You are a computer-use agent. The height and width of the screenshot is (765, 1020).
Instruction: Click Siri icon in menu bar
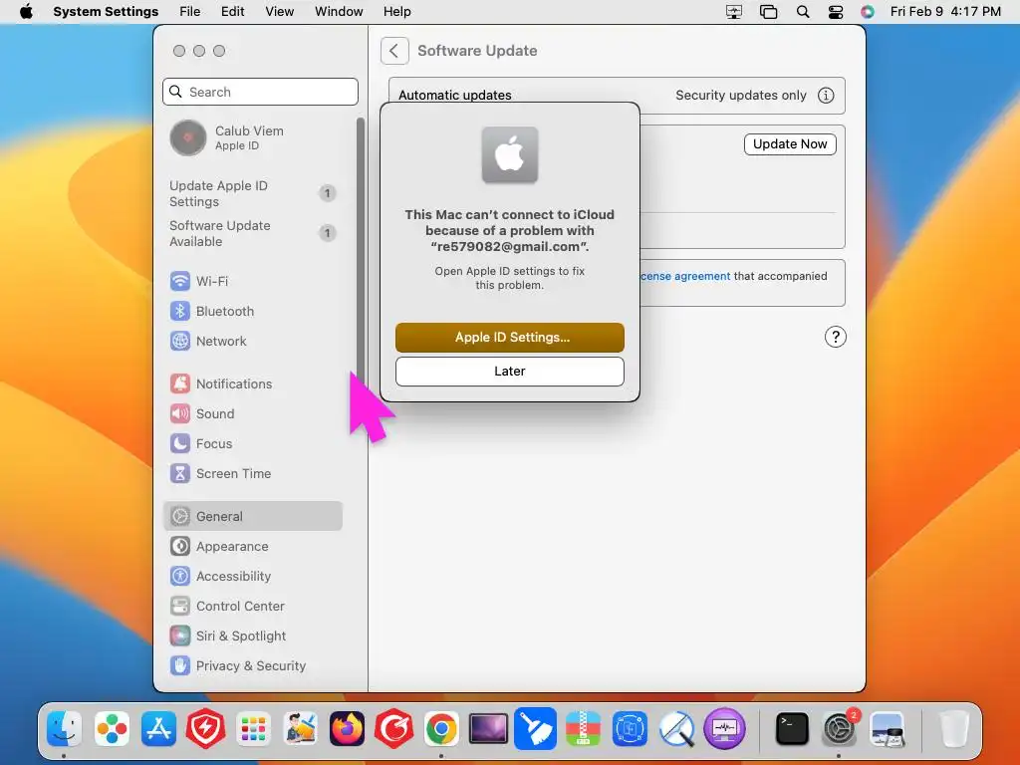[868, 12]
